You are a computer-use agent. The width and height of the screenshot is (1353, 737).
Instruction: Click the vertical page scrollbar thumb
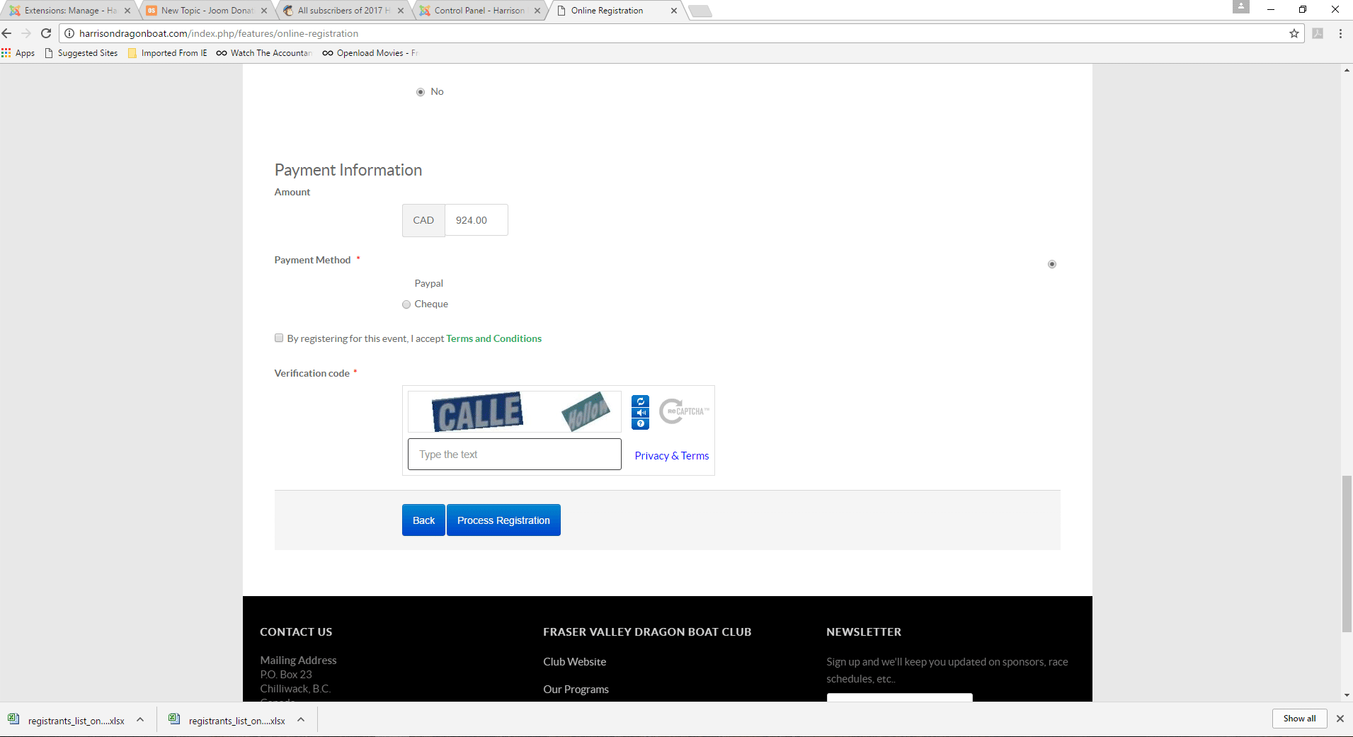pos(1346,554)
